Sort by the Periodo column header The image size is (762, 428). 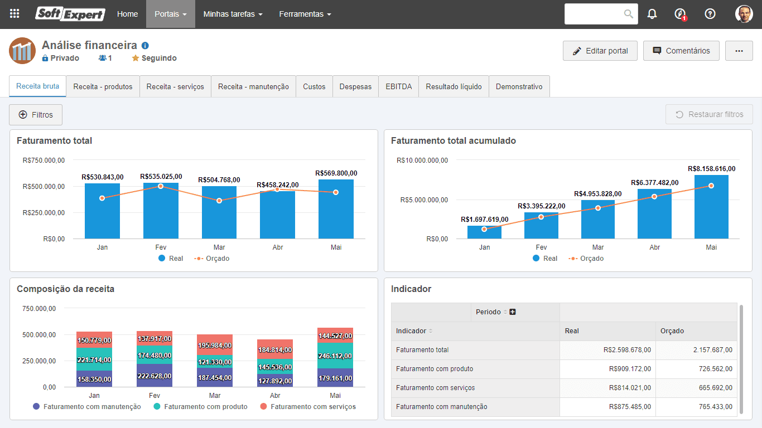coord(491,312)
